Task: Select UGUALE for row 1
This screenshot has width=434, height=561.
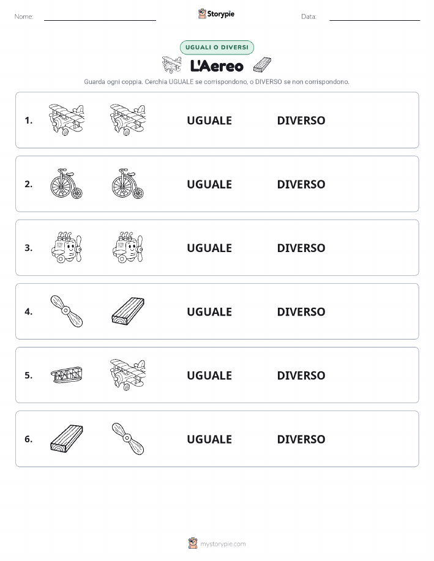Action: (209, 121)
